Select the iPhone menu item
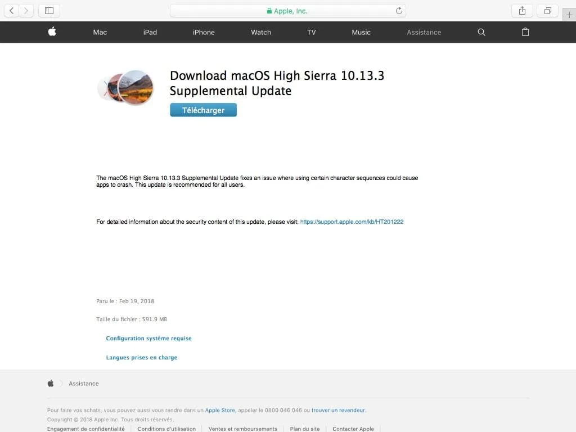 tap(204, 32)
